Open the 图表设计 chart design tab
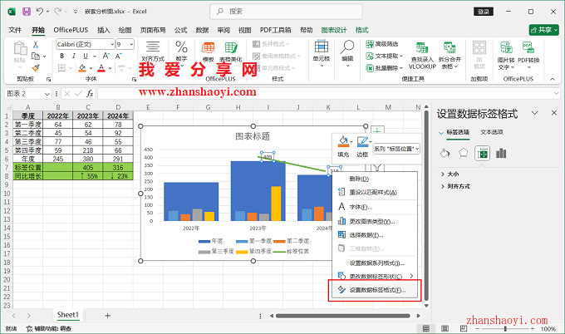 334,30
